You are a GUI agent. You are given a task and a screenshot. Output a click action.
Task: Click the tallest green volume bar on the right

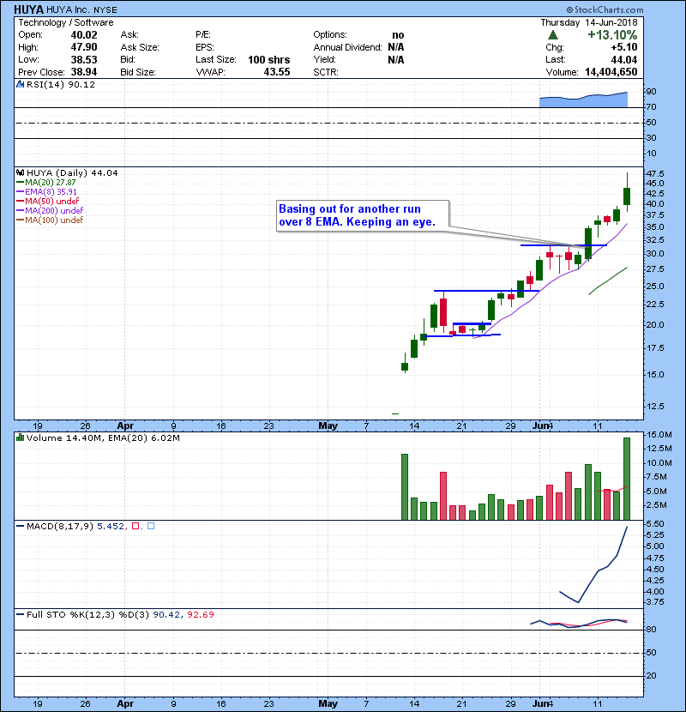pyautogui.click(x=627, y=479)
